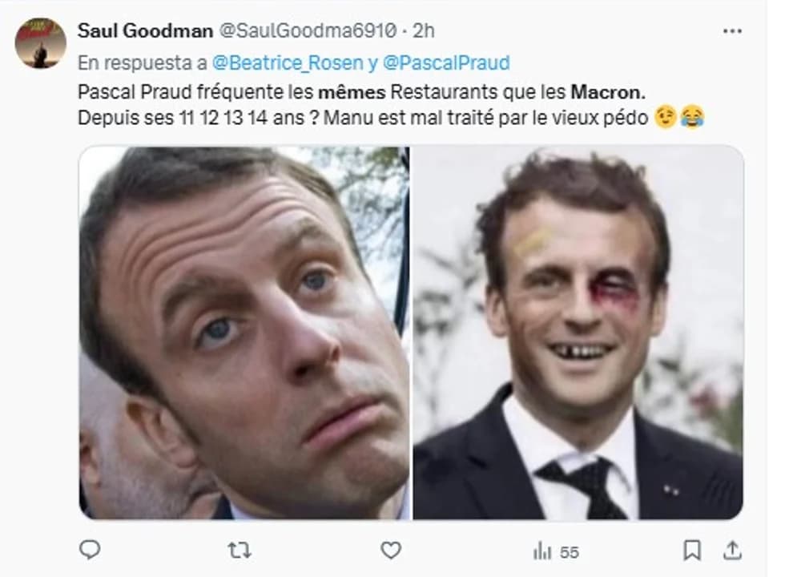Viewport: 789px width, 577px height.
Task: Open the @PascalPraud mention
Action: [446, 63]
